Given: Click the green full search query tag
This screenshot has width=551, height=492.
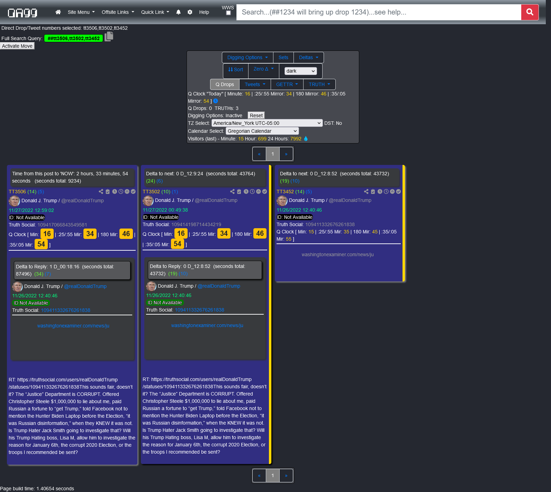Looking at the screenshot, I should click(x=73, y=38).
